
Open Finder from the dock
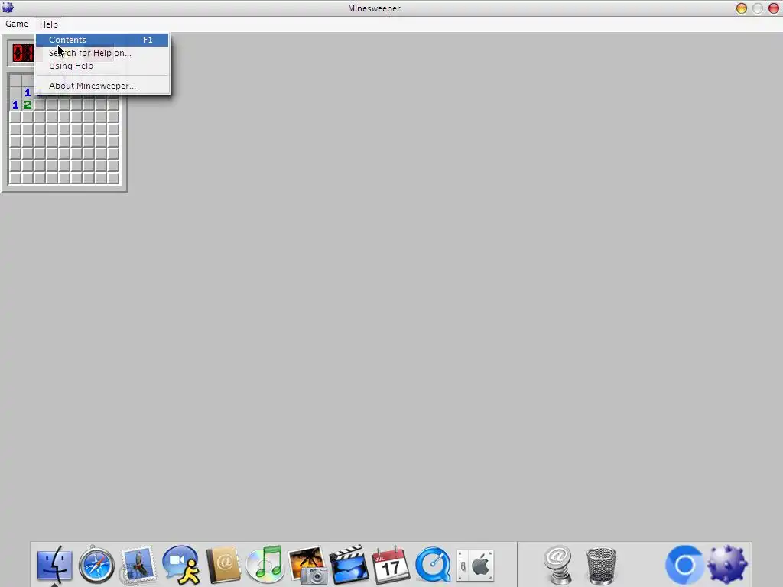[54, 565]
